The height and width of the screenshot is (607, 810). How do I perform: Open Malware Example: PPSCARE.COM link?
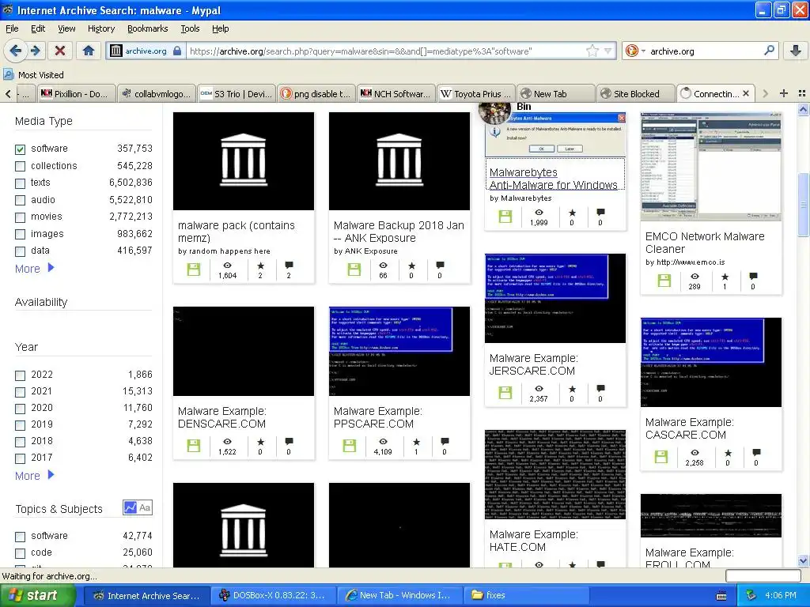[378, 417]
